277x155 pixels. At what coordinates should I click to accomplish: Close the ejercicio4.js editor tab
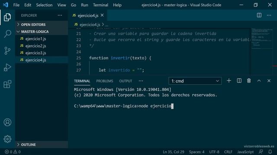click(x=102, y=15)
